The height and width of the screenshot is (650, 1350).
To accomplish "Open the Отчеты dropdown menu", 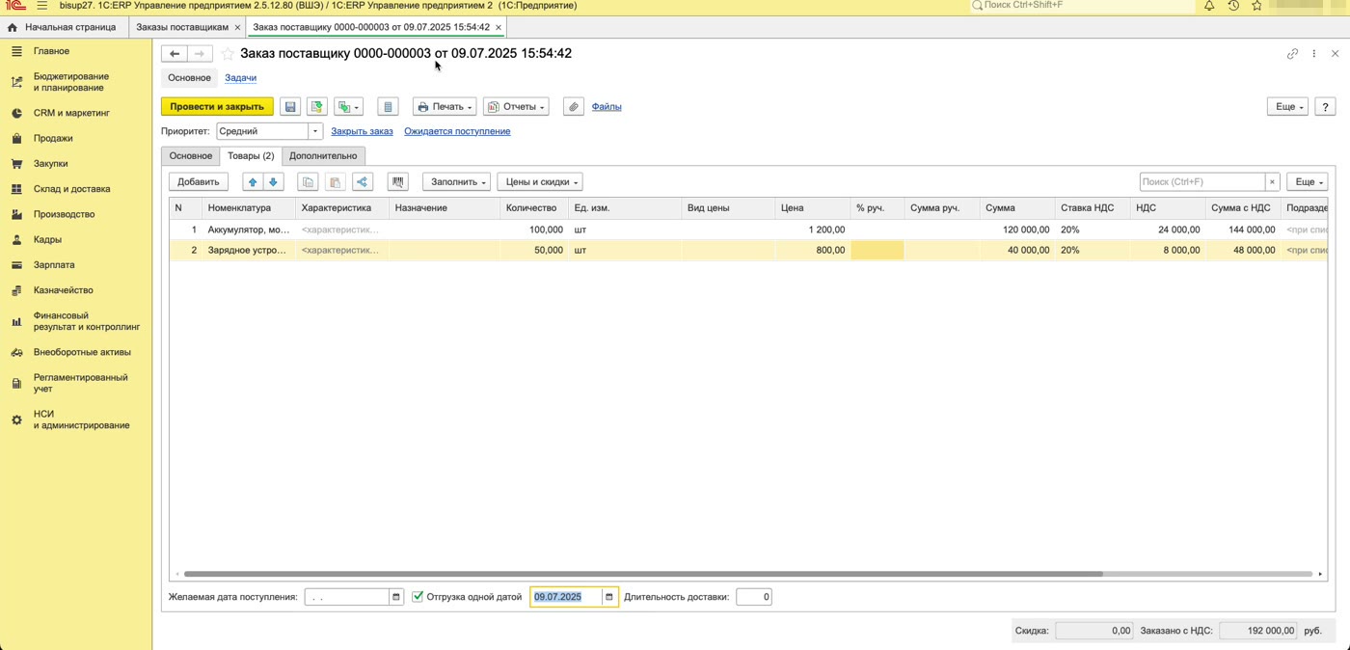I will pyautogui.click(x=516, y=107).
